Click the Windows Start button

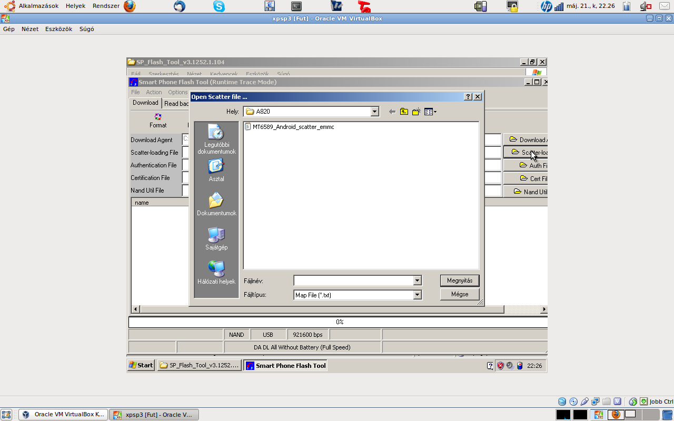tap(141, 365)
